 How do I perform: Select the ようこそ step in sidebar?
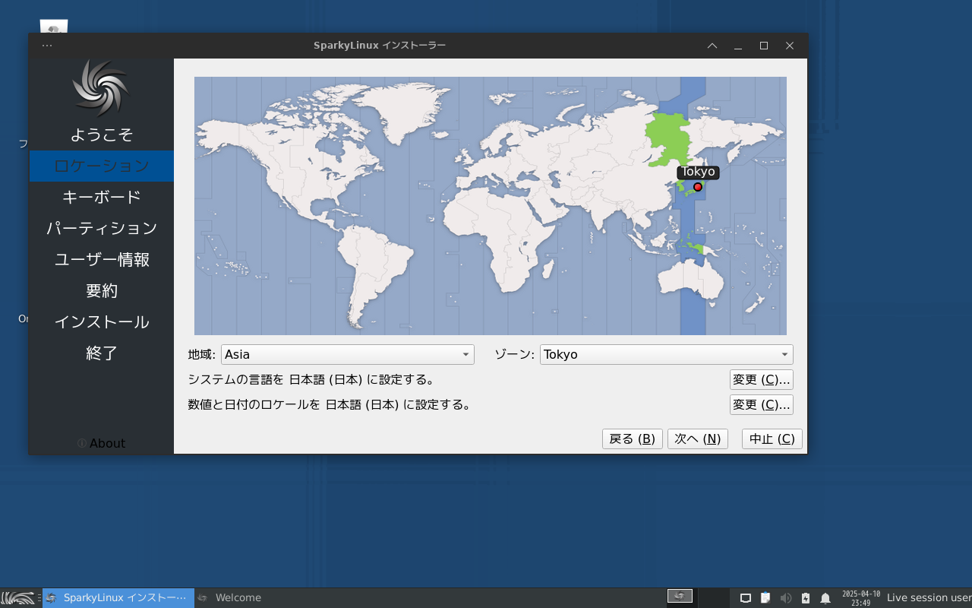[102, 135]
